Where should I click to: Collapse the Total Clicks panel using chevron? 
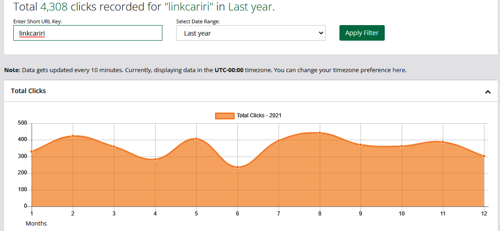[x=488, y=92]
